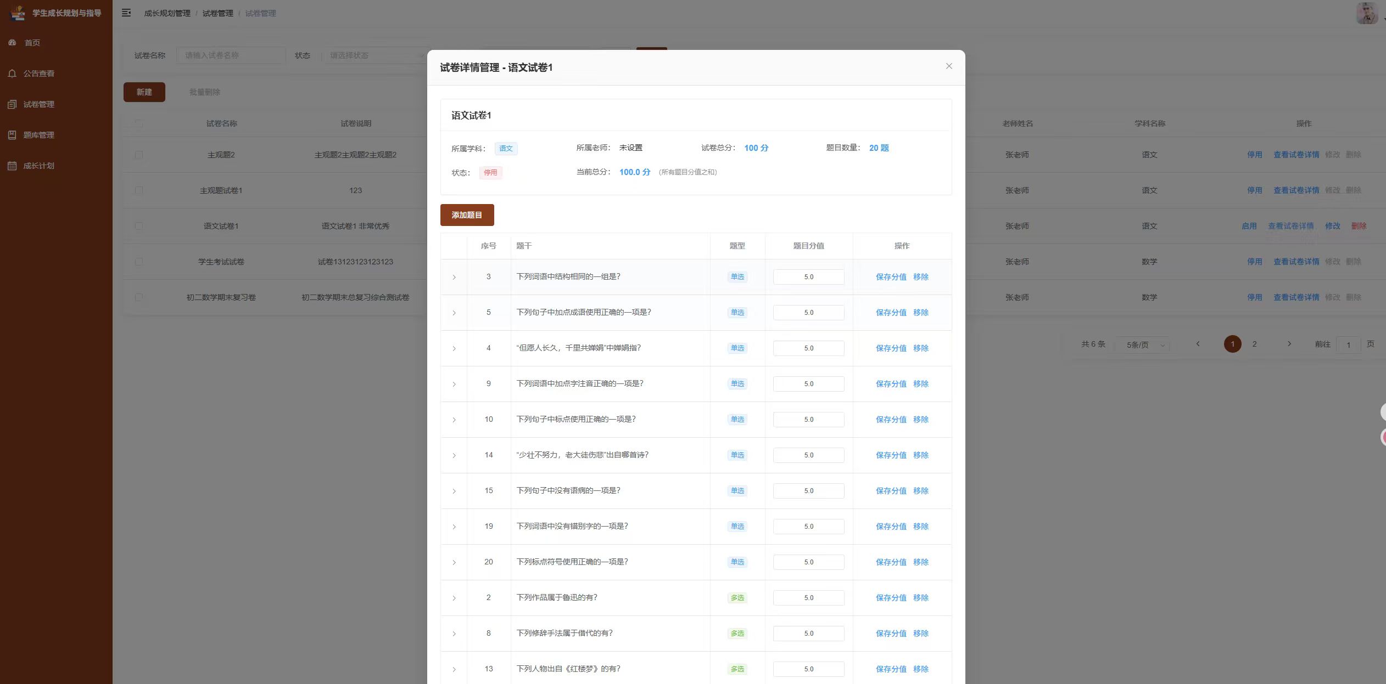Expand the row for question 5
The image size is (1386, 684).
(x=454, y=313)
